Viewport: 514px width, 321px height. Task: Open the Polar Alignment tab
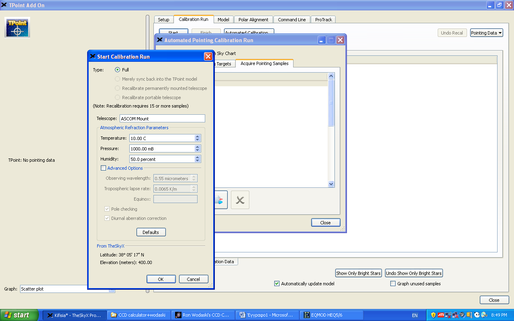coord(253,20)
